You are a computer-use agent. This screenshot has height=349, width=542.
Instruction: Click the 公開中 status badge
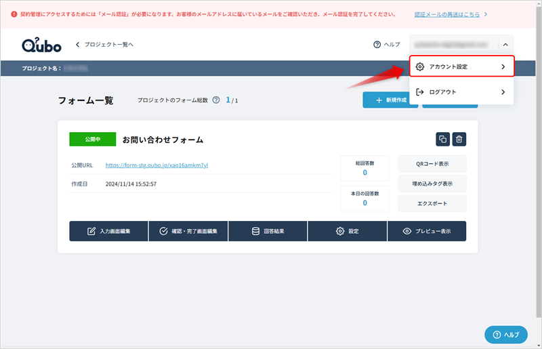click(93, 139)
